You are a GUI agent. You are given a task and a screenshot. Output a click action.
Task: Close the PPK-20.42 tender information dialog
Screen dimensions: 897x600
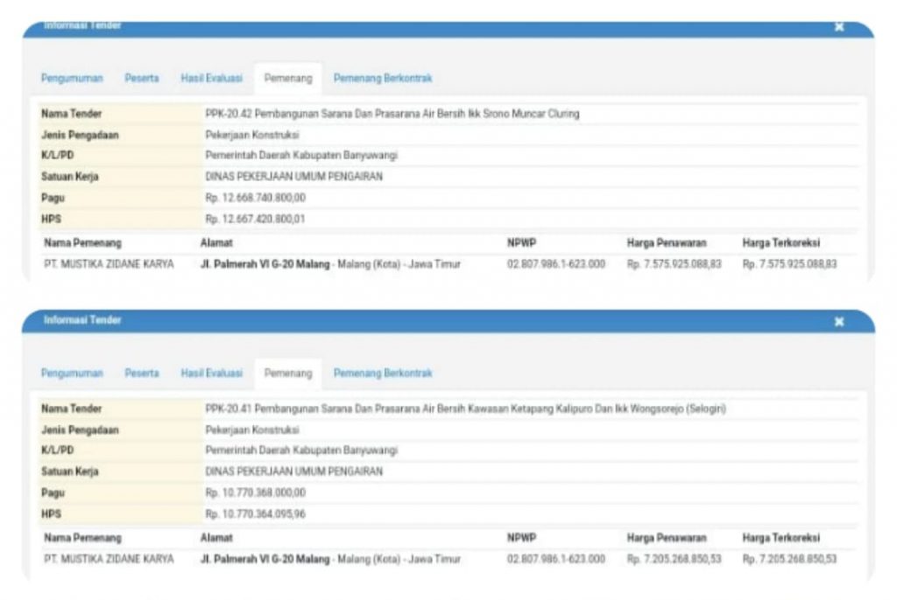(838, 27)
